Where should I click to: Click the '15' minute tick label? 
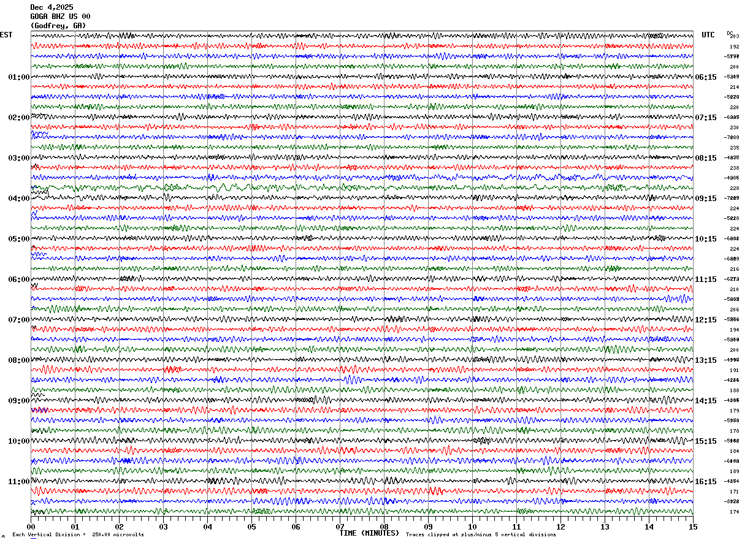(693, 526)
